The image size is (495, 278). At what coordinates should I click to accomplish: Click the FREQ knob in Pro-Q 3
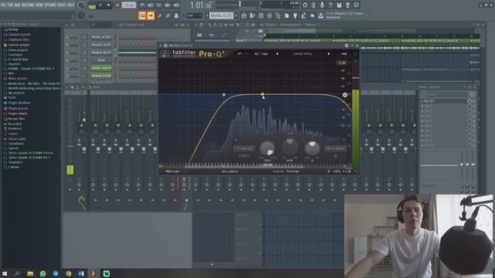tap(268, 148)
